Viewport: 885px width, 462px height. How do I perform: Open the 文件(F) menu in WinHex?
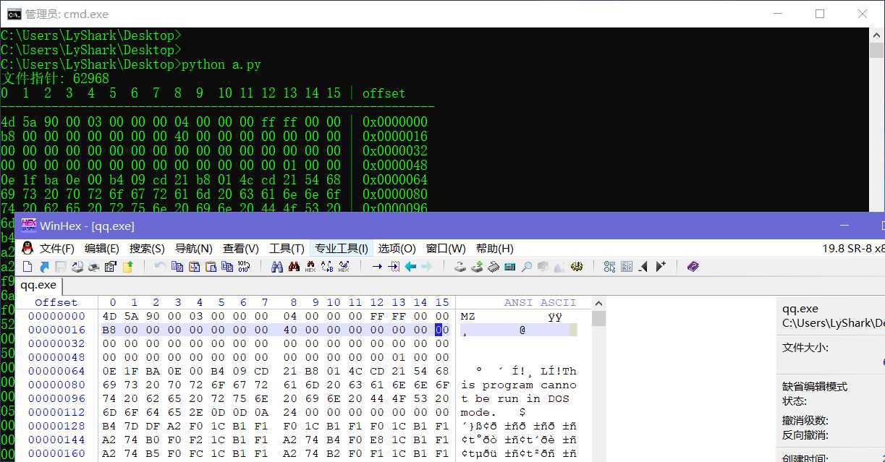58,248
